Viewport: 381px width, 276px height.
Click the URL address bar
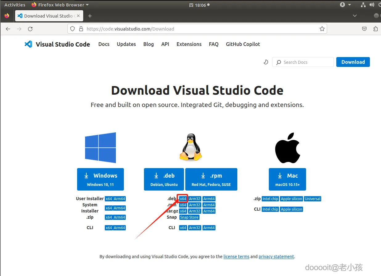coord(197,29)
